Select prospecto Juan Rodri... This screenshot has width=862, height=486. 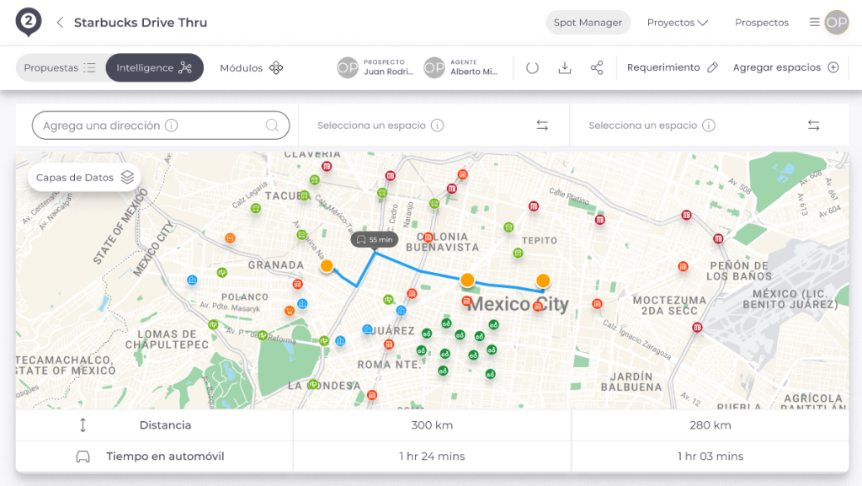(375, 67)
